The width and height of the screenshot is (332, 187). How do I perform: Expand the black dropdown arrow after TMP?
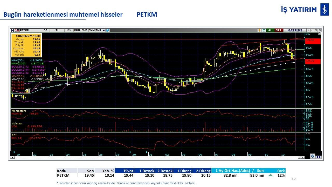pos(104,30)
